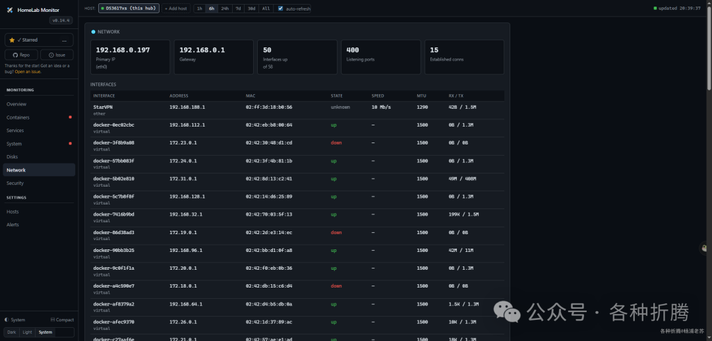Switch theme to Dark
The height and width of the screenshot is (341, 712).
(x=11, y=332)
